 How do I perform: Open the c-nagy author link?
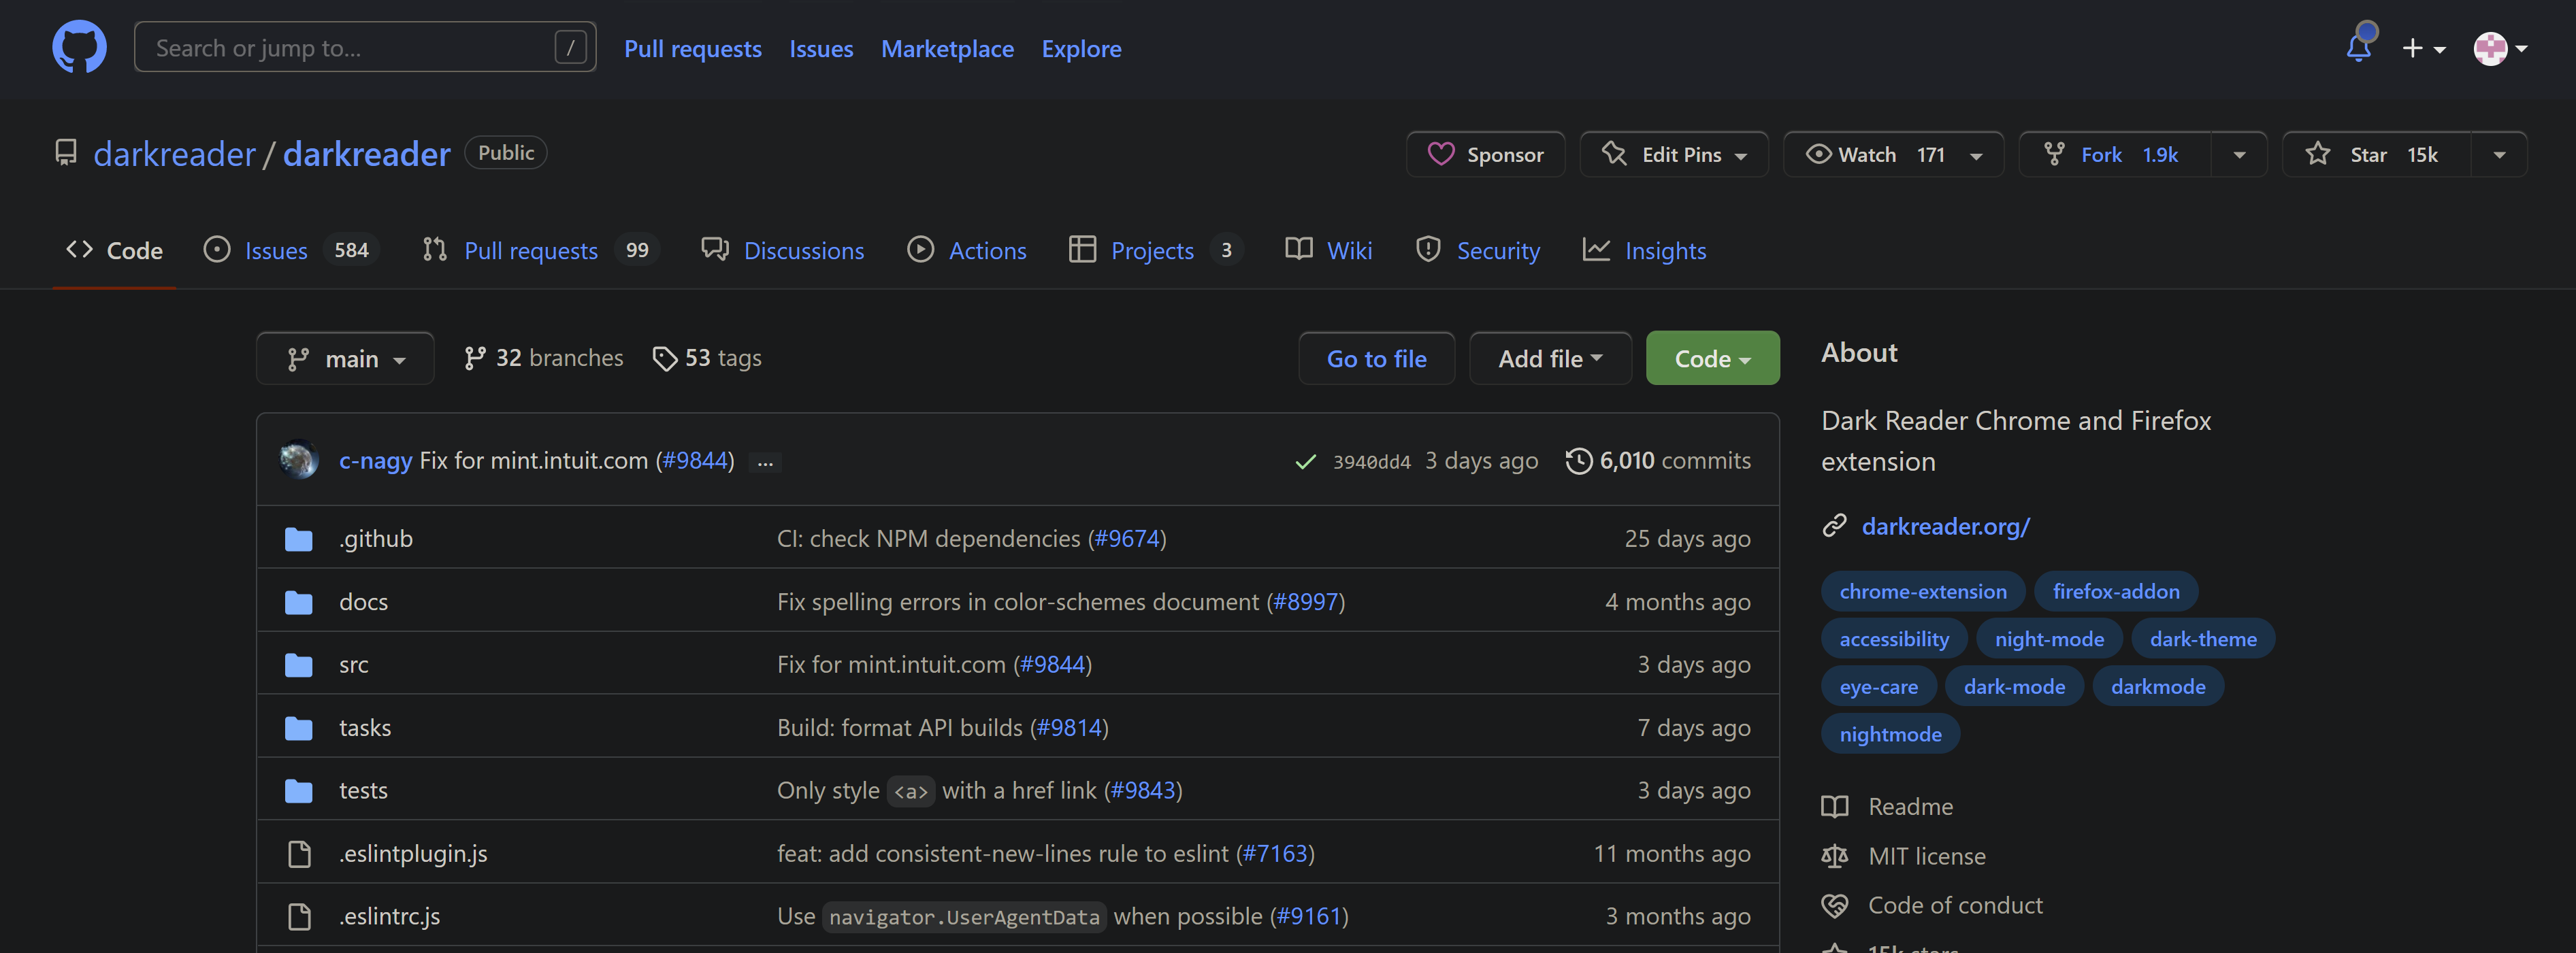(x=375, y=460)
